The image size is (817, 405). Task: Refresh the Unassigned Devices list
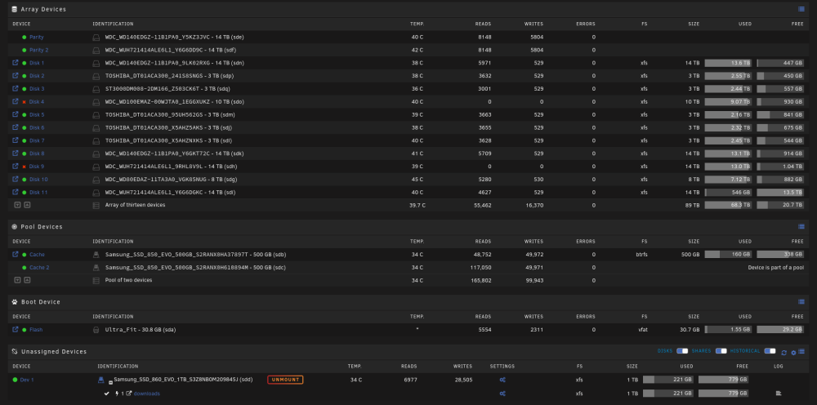tap(784, 353)
